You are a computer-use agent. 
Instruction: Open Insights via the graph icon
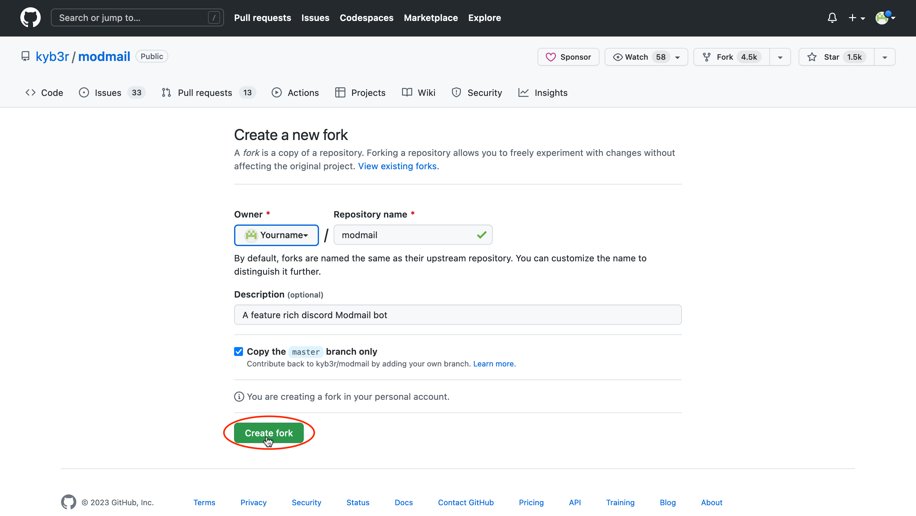(x=543, y=93)
